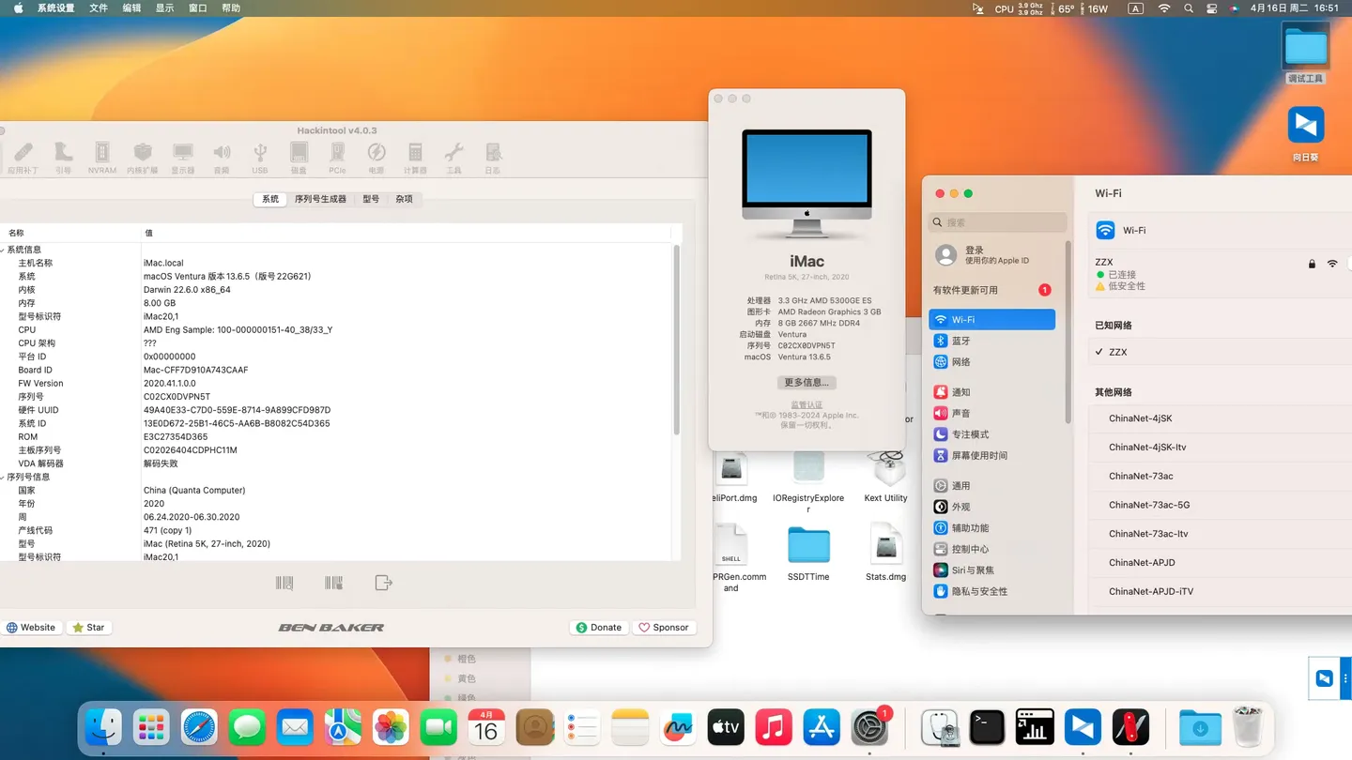Viewport: 1352px width, 760px height.
Task: Open the USB tool in Hackintool toolbar
Action: (x=260, y=157)
